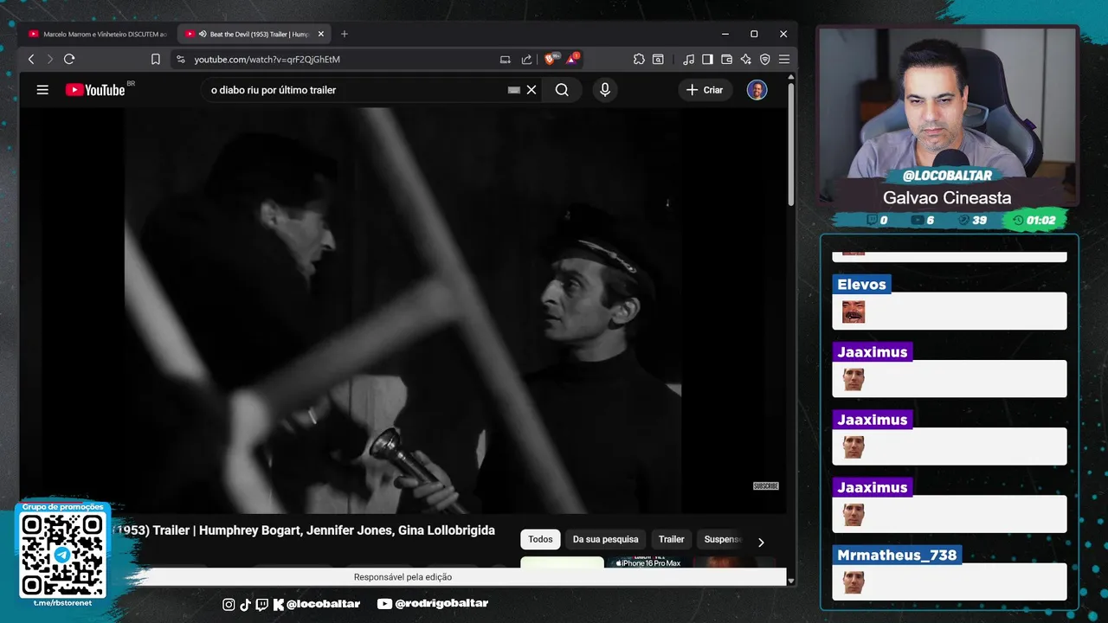Switch to the Marcelo Marrom e Vinheteiro tab
This screenshot has width=1108, height=623.
pyautogui.click(x=98, y=34)
